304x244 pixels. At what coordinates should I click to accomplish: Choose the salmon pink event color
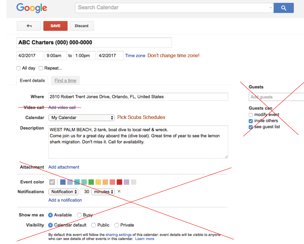coord(112,182)
